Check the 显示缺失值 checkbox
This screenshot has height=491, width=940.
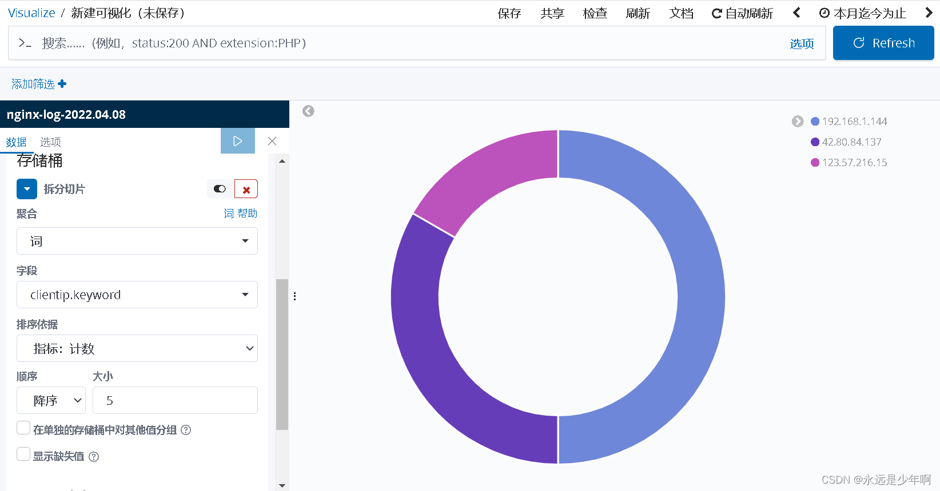23,454
